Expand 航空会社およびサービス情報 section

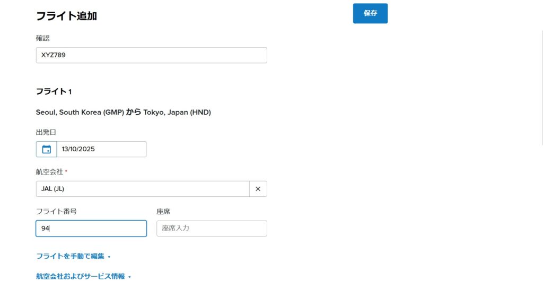click(80, 276)
